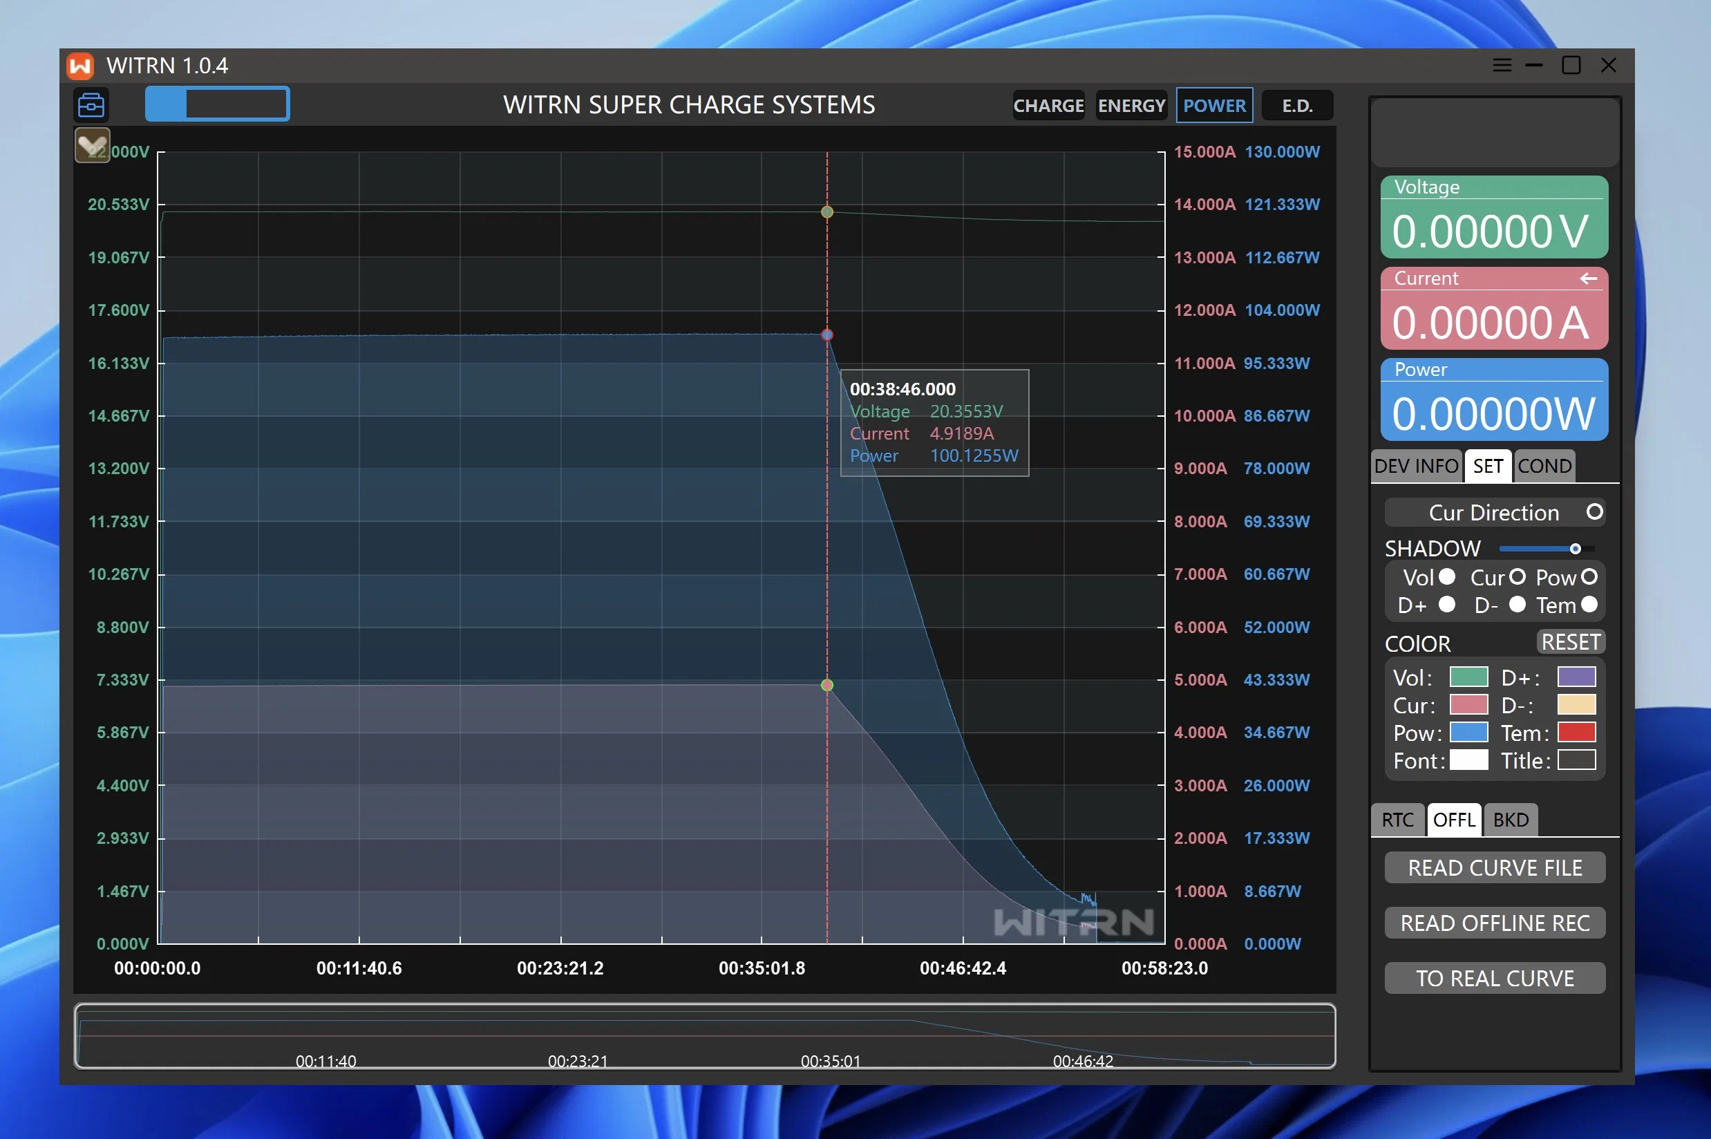This screenshot has width=1711, height=1139.
Task: Click the Voltage readout panel
Action: tap(1494, 217)
